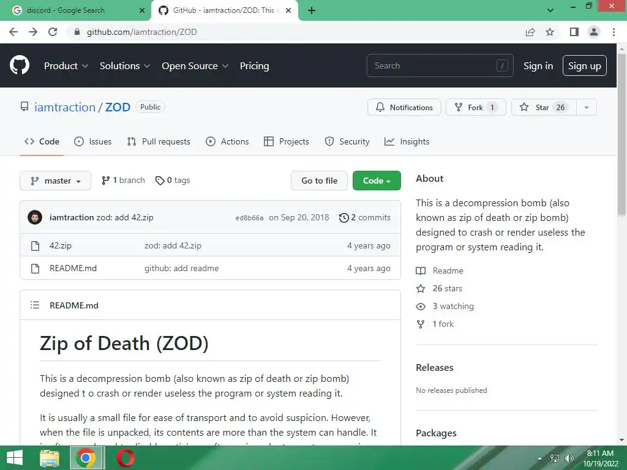Open the Code tab
The height and width of the screenshot is (470, 627).
42,141
